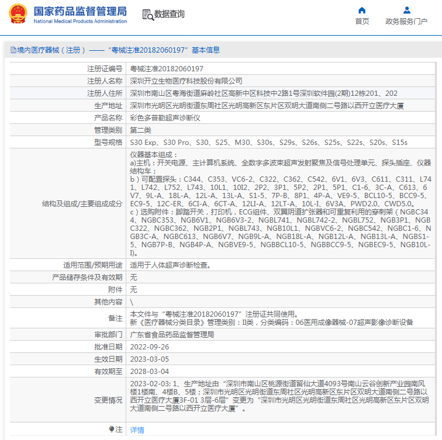This screenshot has width=442, height=440.
Task: Click the data query magnifier icon
Action: click(148, 15)
